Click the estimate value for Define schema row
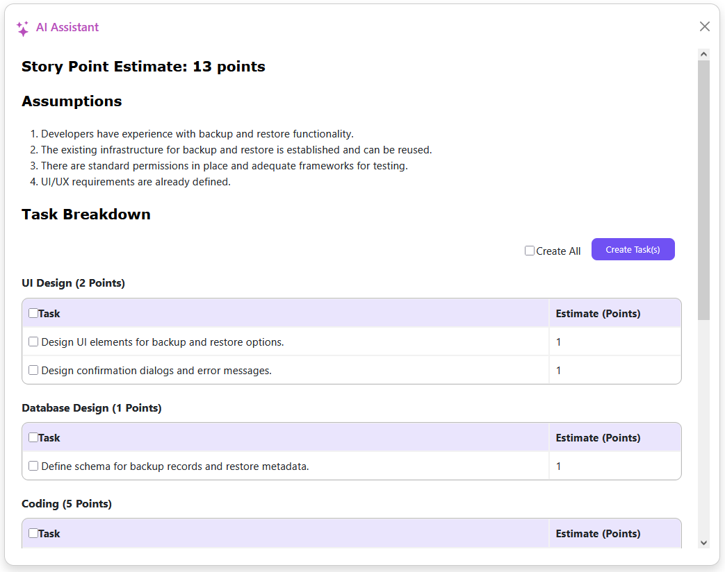725x572 pixels. coord(559,466)
